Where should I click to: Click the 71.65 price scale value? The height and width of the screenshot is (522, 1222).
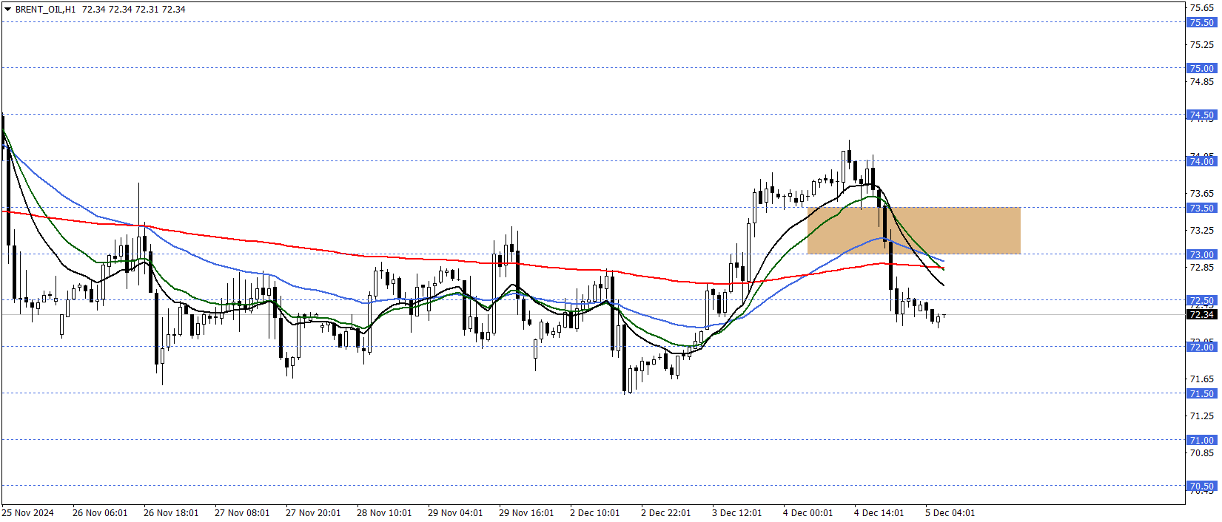pyautogui.click(x=1201, y=379)
